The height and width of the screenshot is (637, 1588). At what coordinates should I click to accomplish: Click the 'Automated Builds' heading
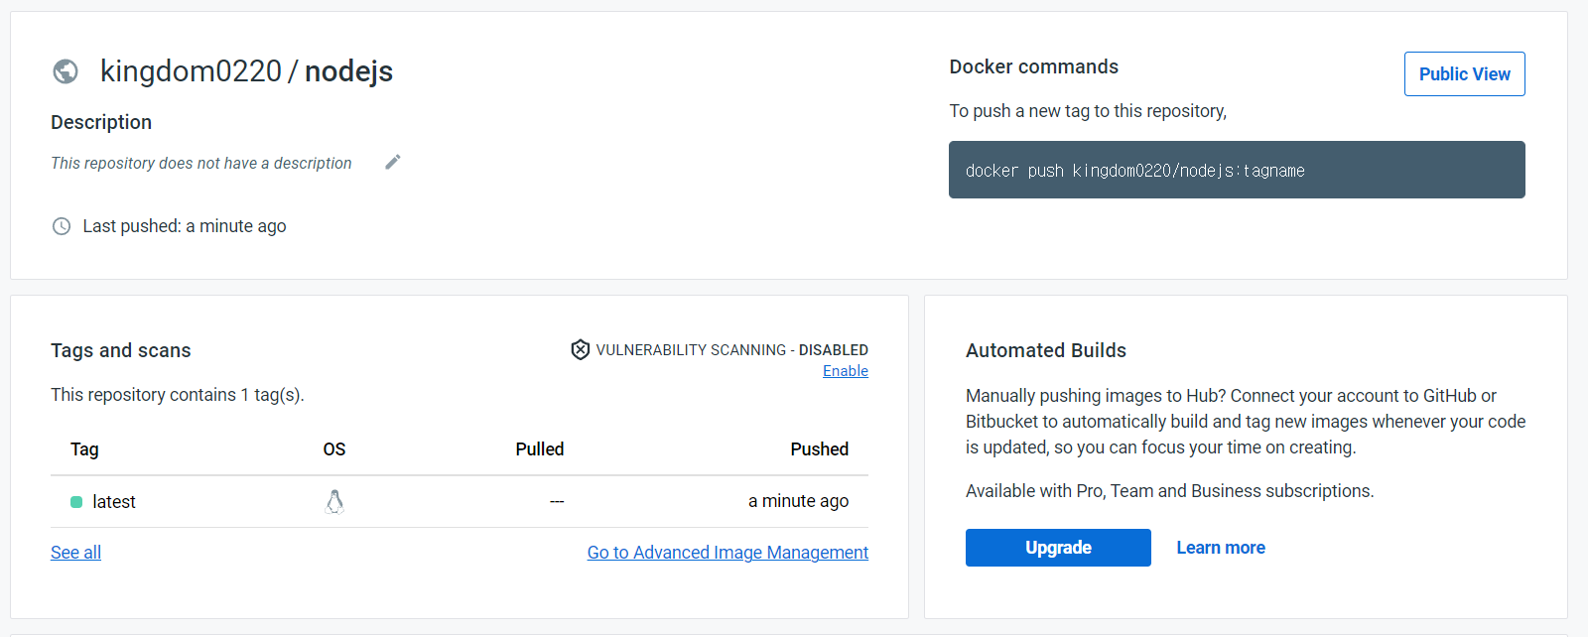(1046, 350)
